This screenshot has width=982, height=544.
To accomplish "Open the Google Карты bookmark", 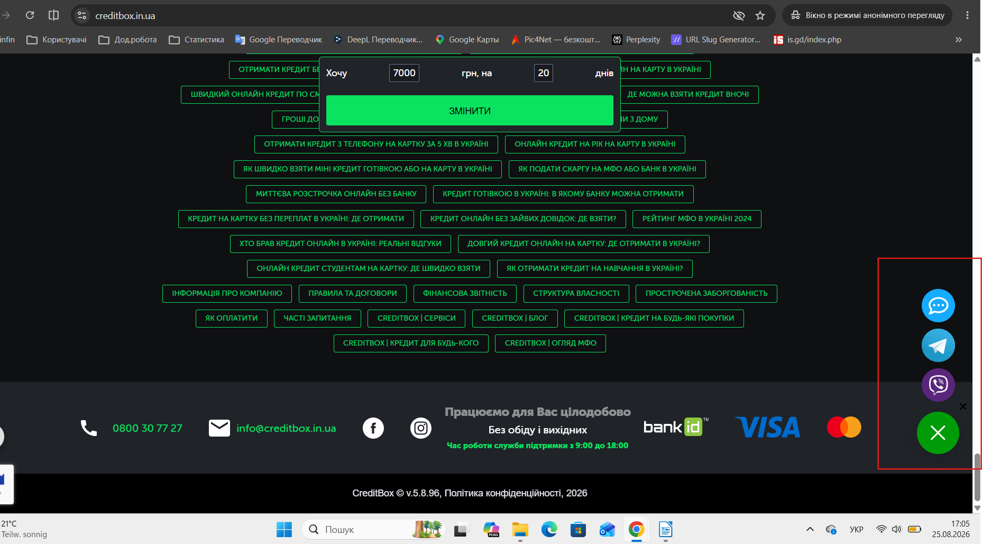I will pos(467,40).
